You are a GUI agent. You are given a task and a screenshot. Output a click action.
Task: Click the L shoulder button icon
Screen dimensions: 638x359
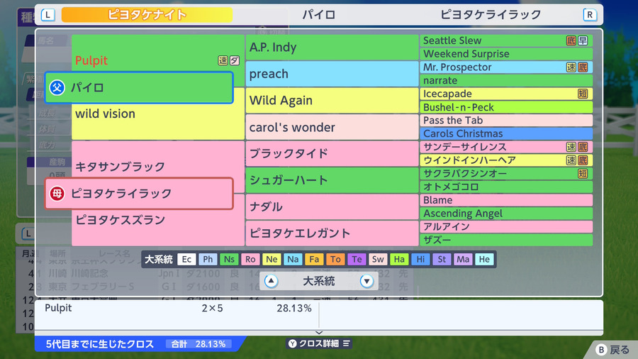tap(48, 15)
